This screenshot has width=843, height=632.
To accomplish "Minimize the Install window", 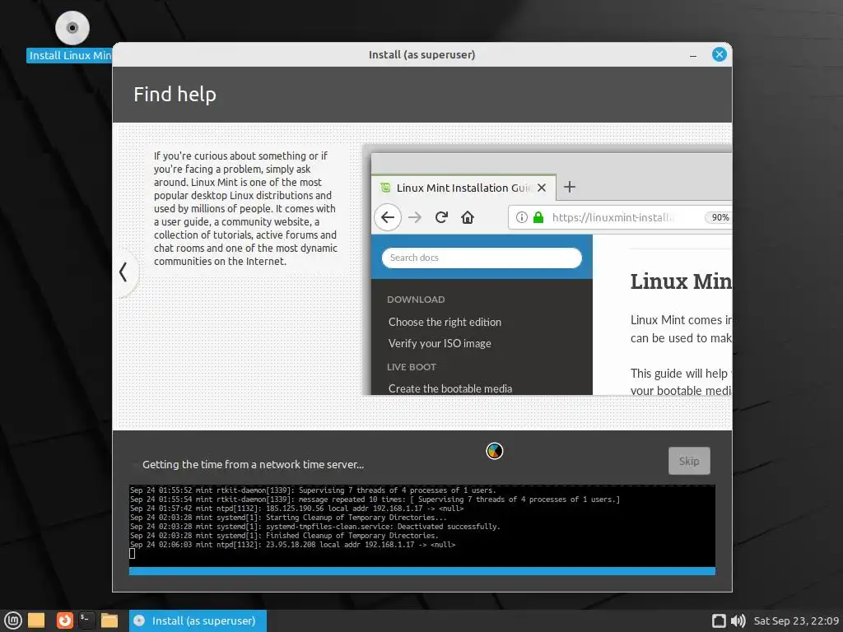I will 693,55.
